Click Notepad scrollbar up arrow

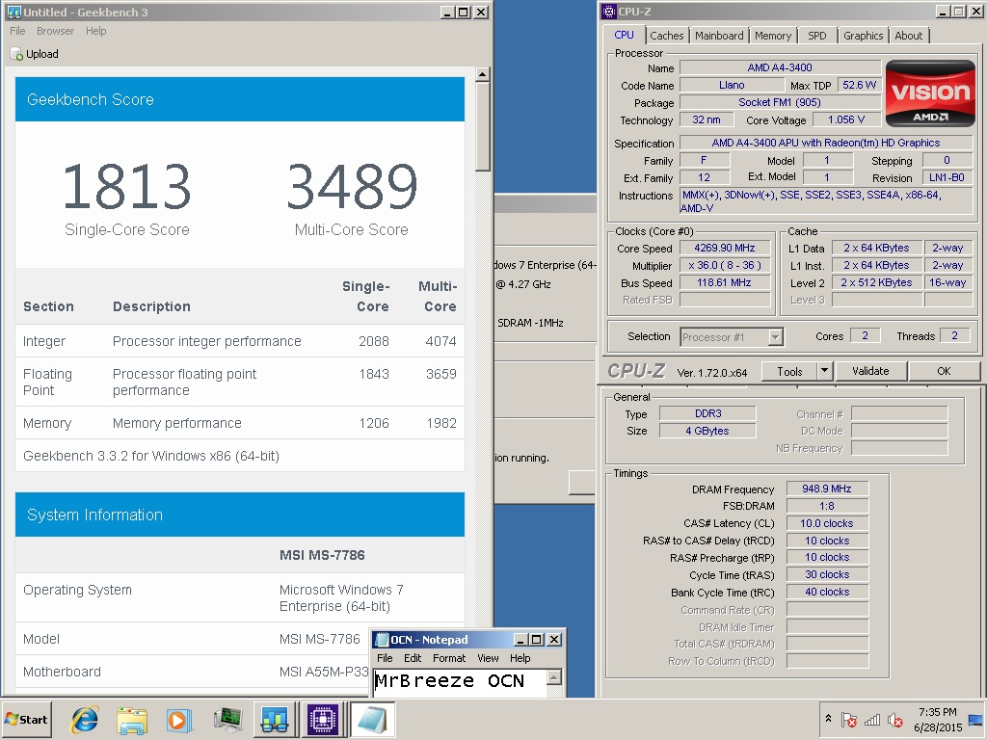(x=553, y=677)
